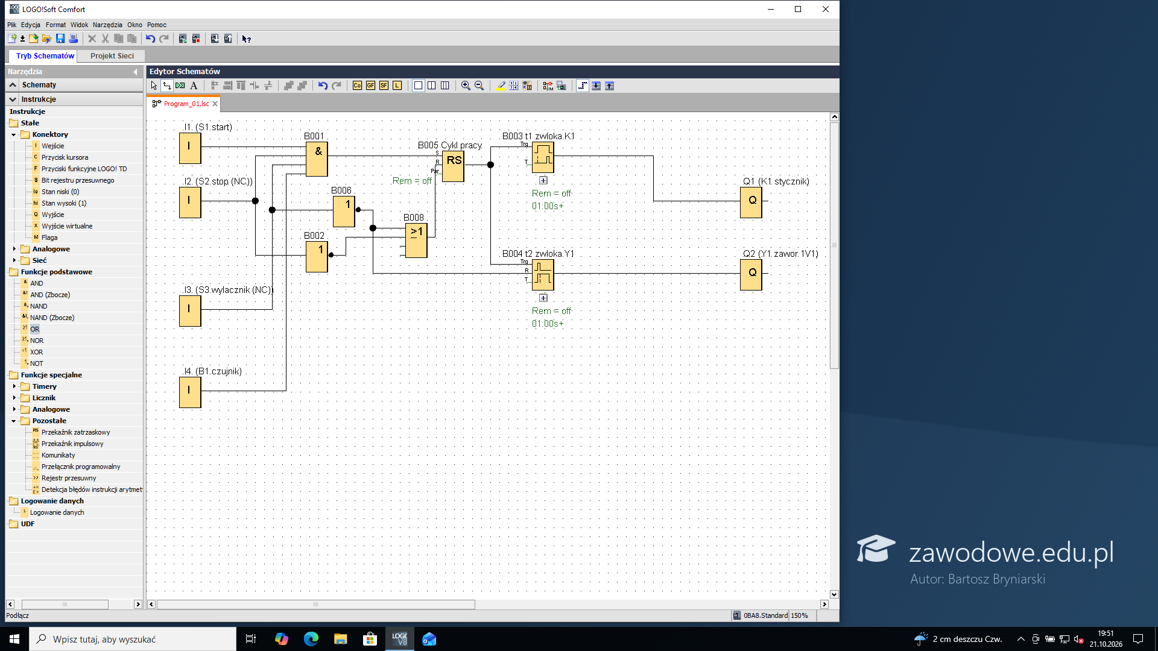
Task: Switch to the Projekt Sieci tab
Action: click(x=112, y=56)
